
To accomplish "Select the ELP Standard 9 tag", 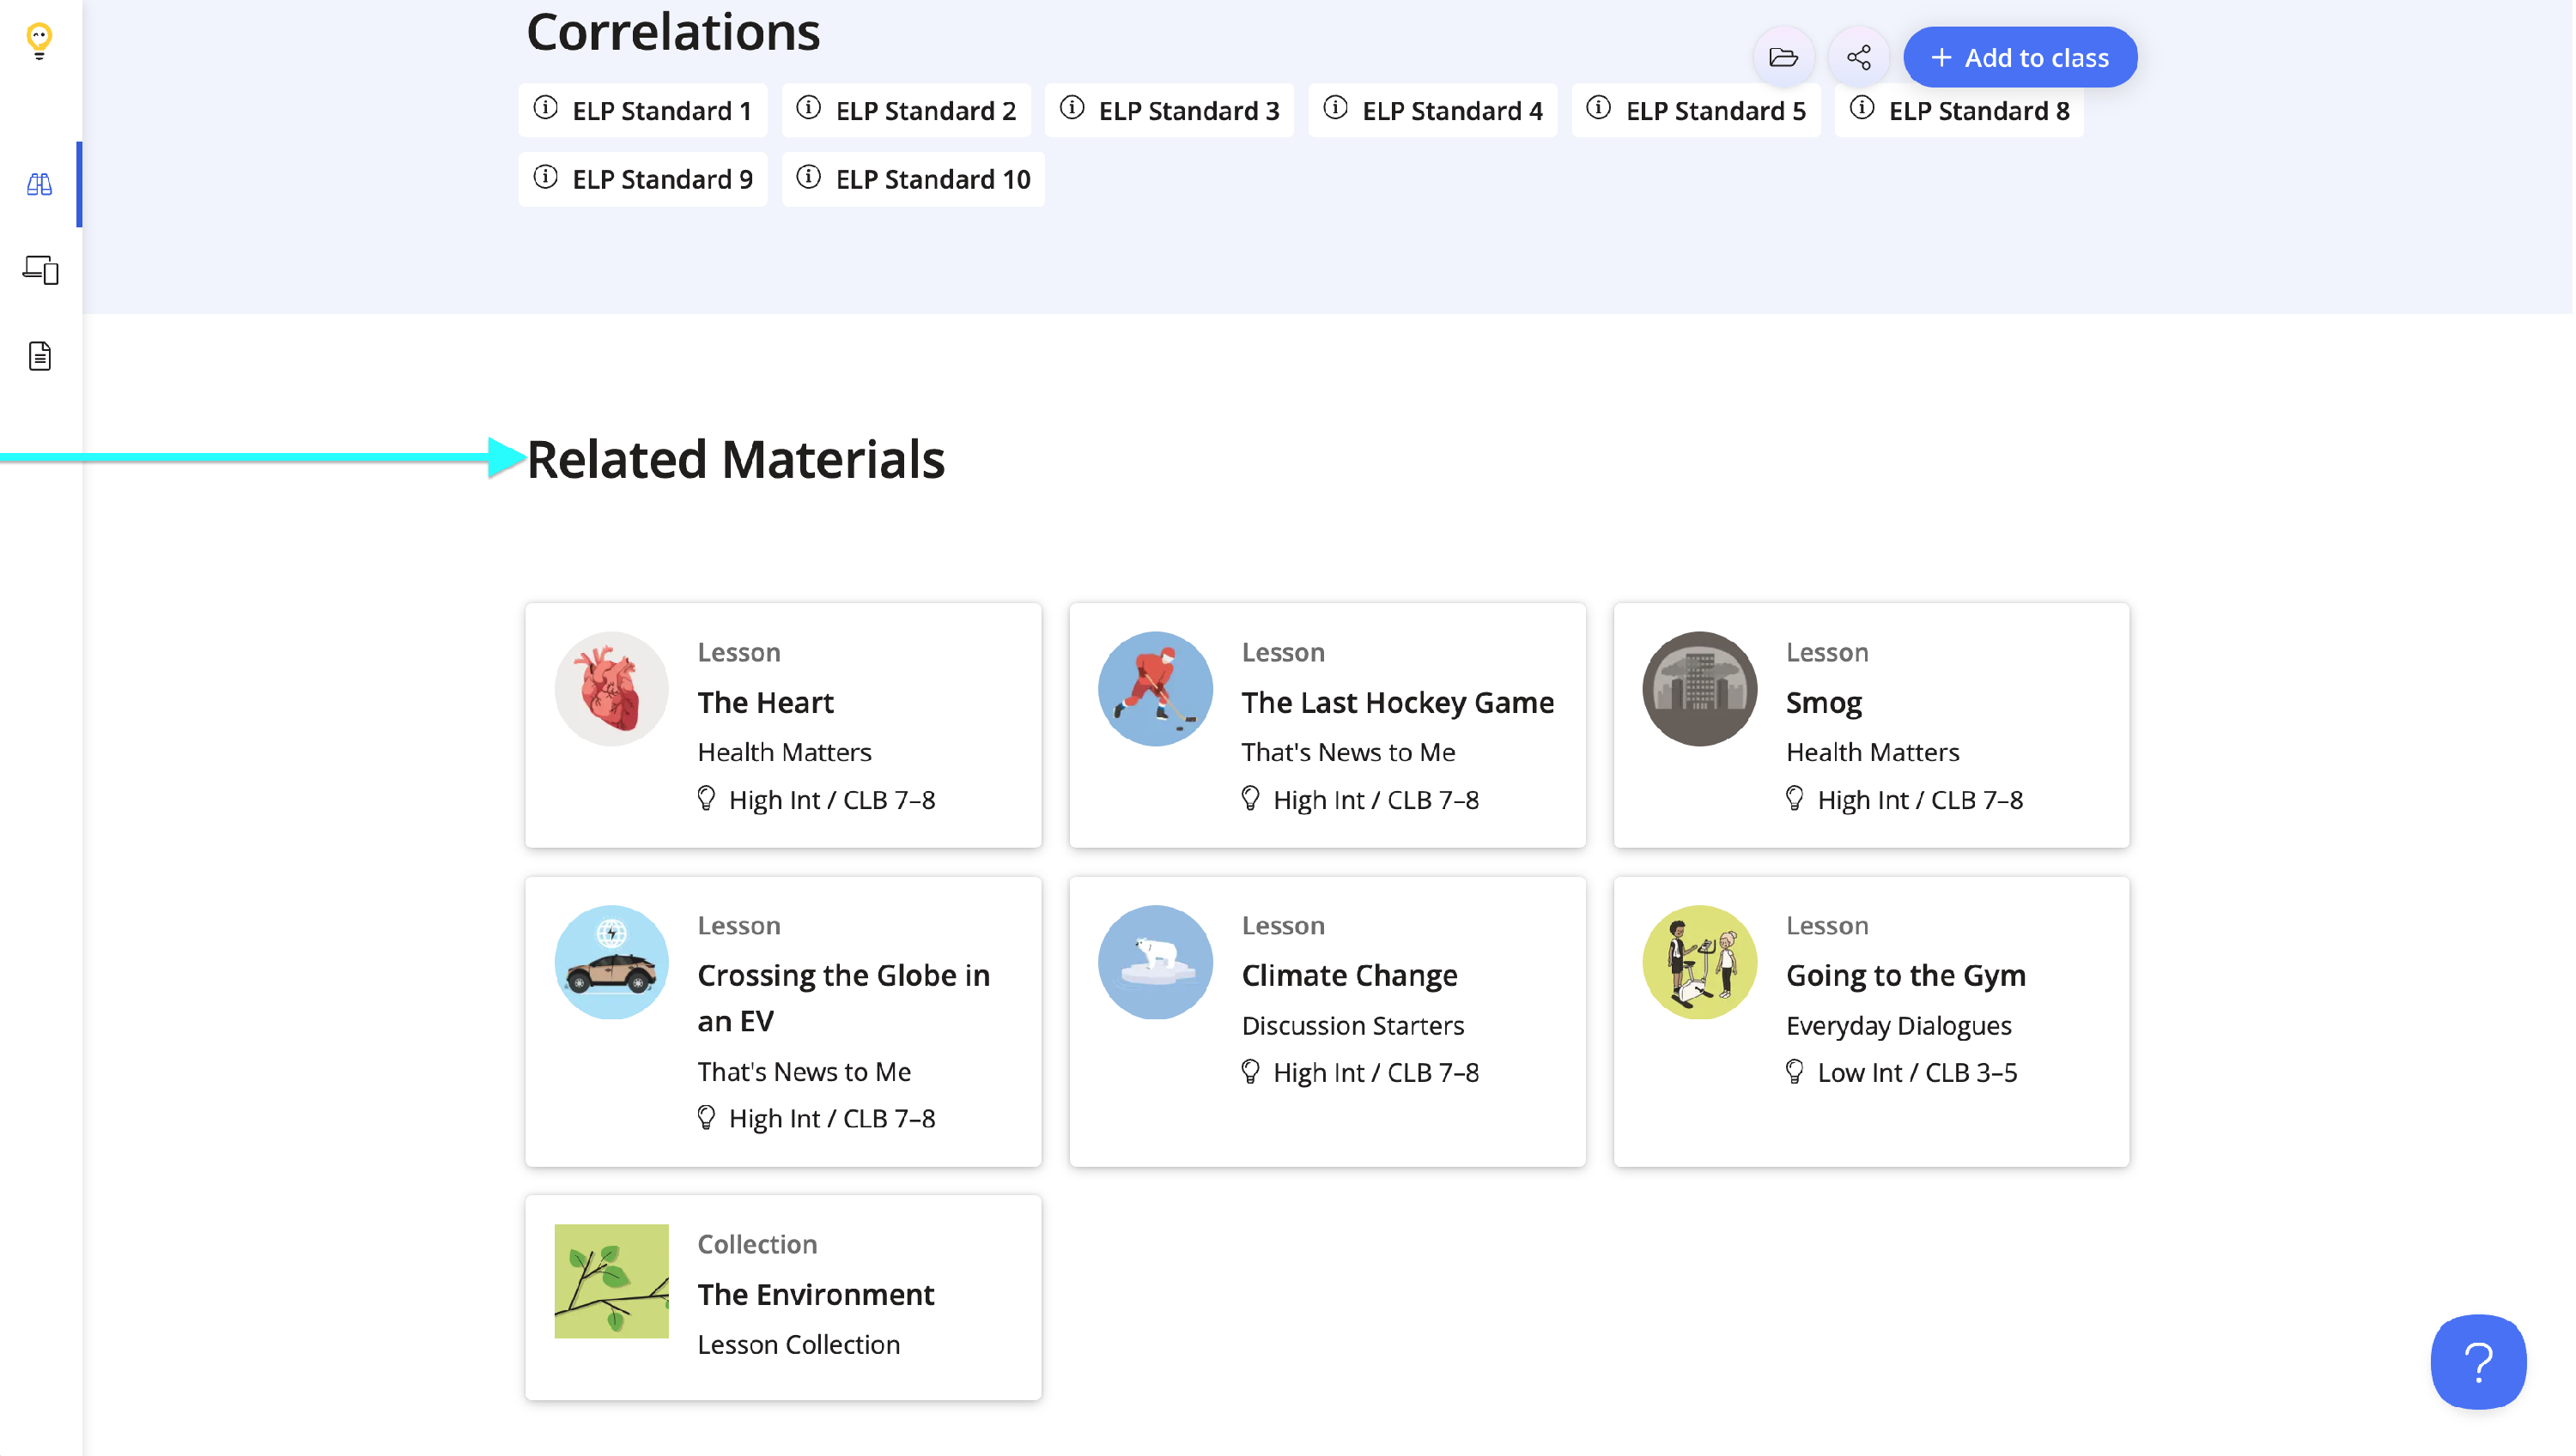I will (643, 179).
